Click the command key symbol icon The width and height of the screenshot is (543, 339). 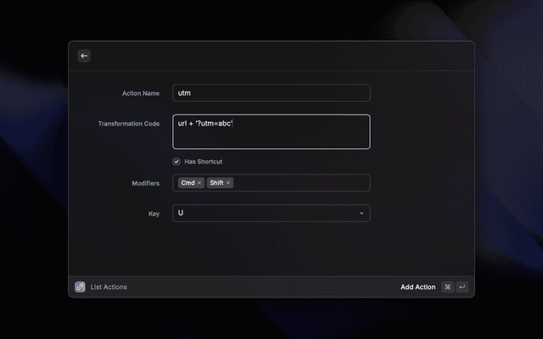(x=447, y=287)
